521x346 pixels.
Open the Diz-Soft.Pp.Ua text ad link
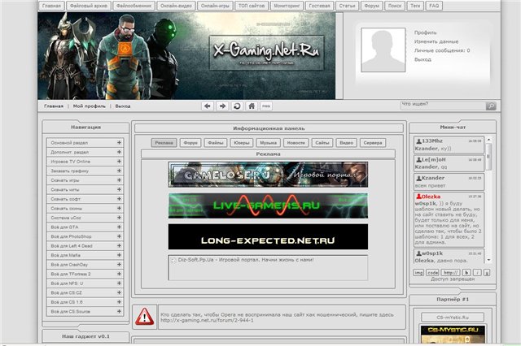(246, 260)
